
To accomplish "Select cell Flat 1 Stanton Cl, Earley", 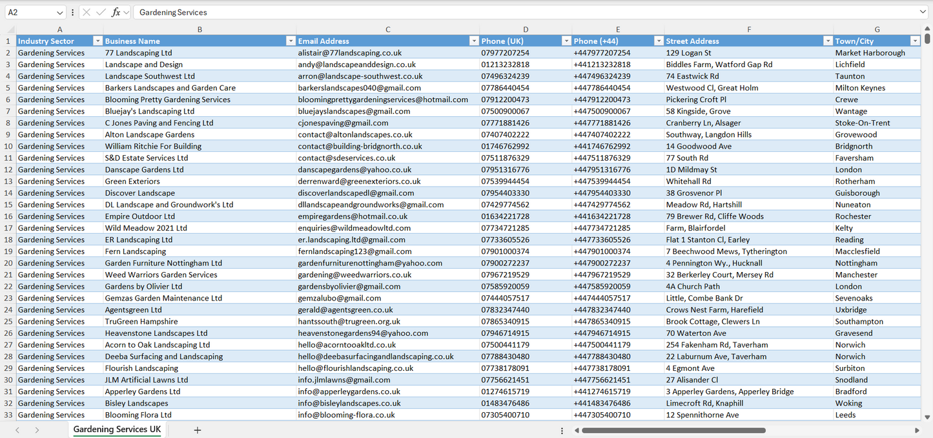I will click(749, 240).
